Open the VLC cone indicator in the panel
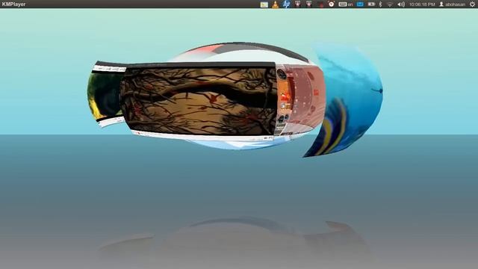The width and height of the screenshot is (478, 269). coord(276,4)
